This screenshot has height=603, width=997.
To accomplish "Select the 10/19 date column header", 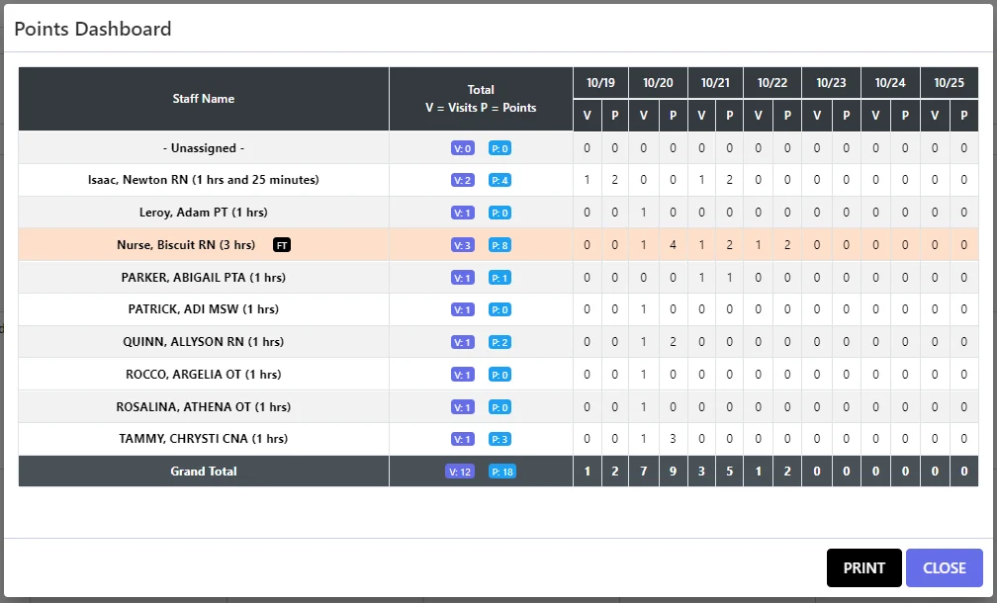I will [x=600, y=83].
